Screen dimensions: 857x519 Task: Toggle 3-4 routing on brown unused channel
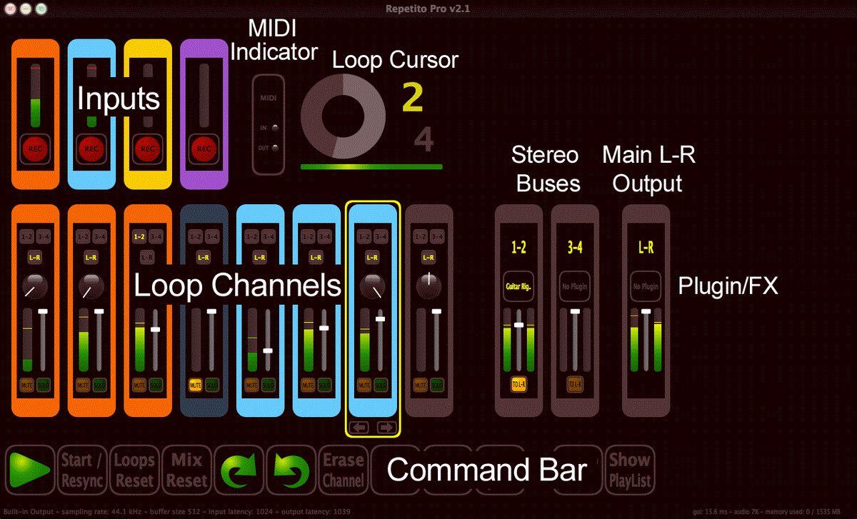(436, 236)
